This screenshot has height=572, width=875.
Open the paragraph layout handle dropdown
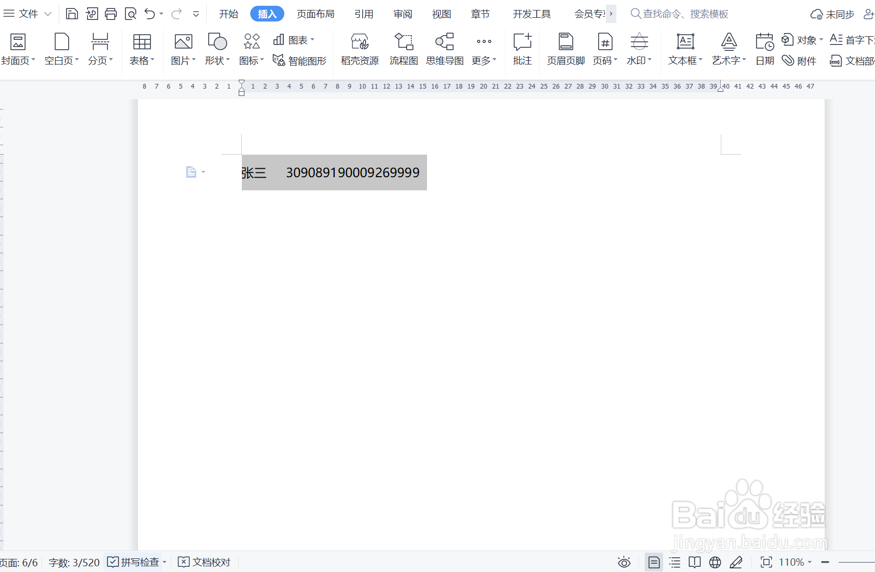203,172
